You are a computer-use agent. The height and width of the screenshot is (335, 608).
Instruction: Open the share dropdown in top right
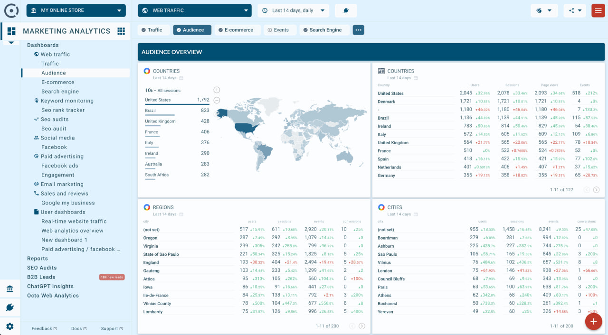[x=575, y=10]
